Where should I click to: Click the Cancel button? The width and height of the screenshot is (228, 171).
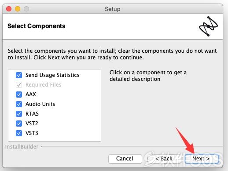point(125,159)
